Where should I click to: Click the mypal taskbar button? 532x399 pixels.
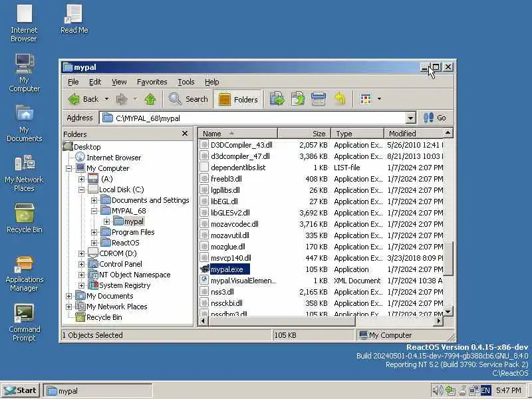[x=98, y=391]
